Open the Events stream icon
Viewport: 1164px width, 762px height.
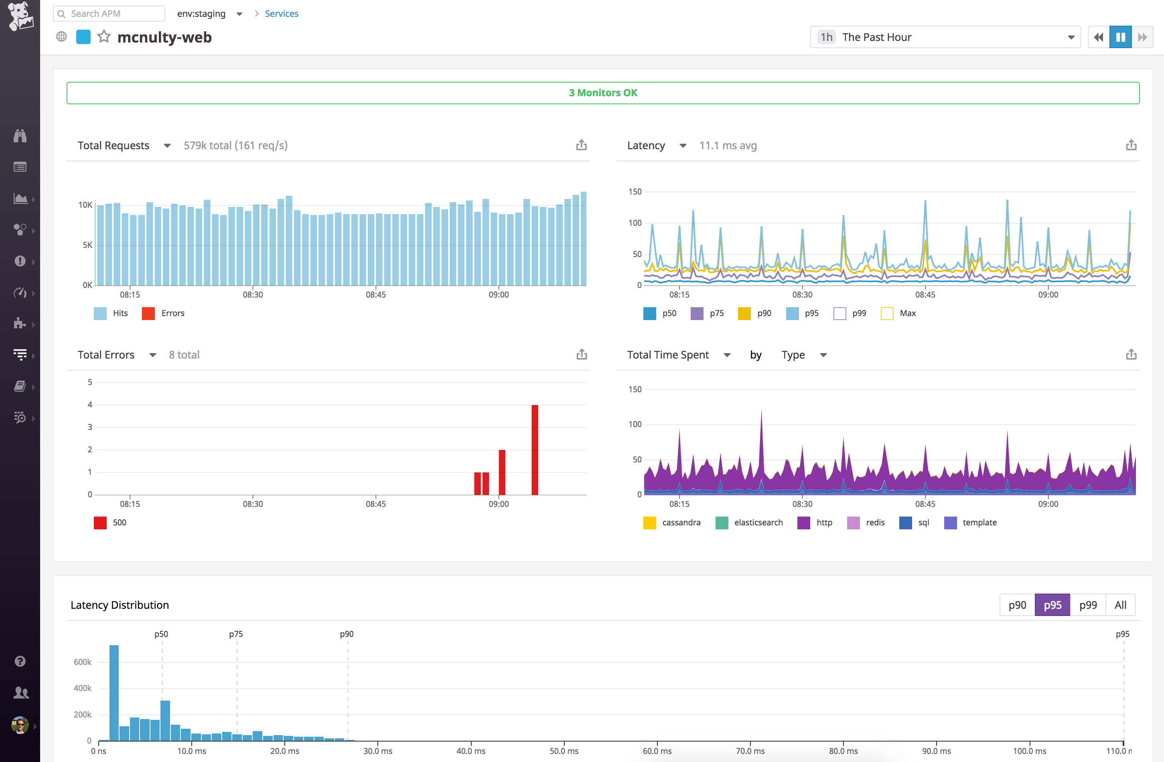pos(20,167)
